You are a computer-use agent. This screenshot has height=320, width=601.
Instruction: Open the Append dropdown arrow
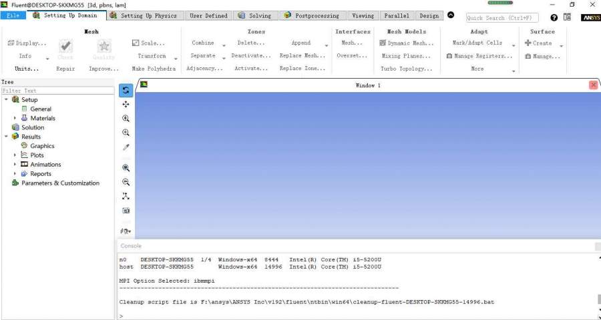click(326, 46)
